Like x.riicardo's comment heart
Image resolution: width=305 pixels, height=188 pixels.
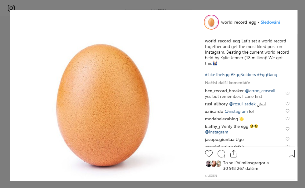tap(288, 111)
